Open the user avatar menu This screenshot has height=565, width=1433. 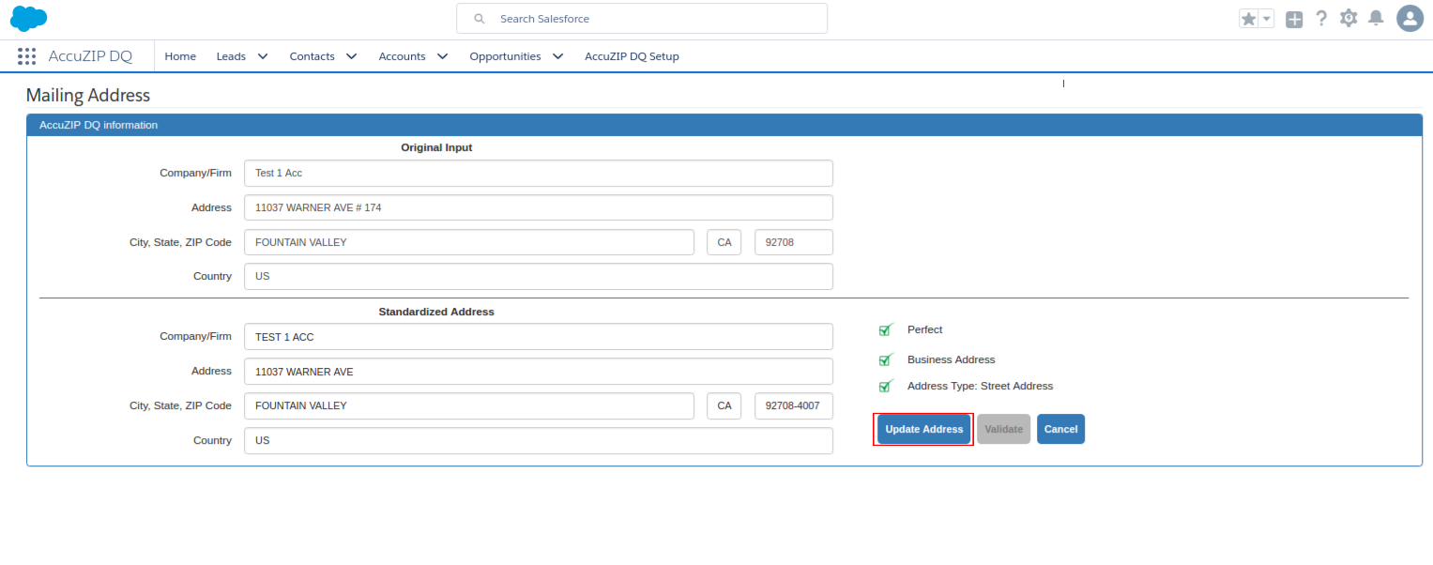click(x=1410, y=18)
